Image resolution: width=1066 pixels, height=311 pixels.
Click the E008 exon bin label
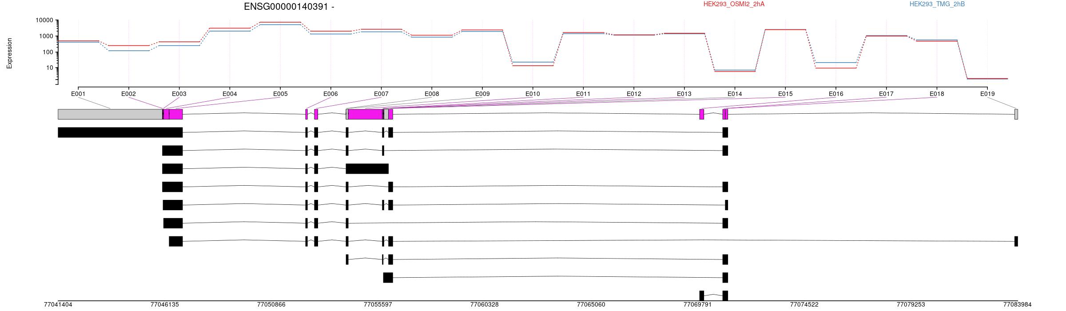tap(432, 94)
